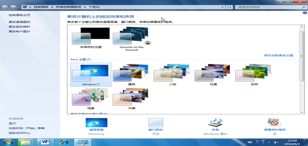Open Microsoft Word from the taskbar
The height and width of the screenshot is (146, 308).
point(45,142)
